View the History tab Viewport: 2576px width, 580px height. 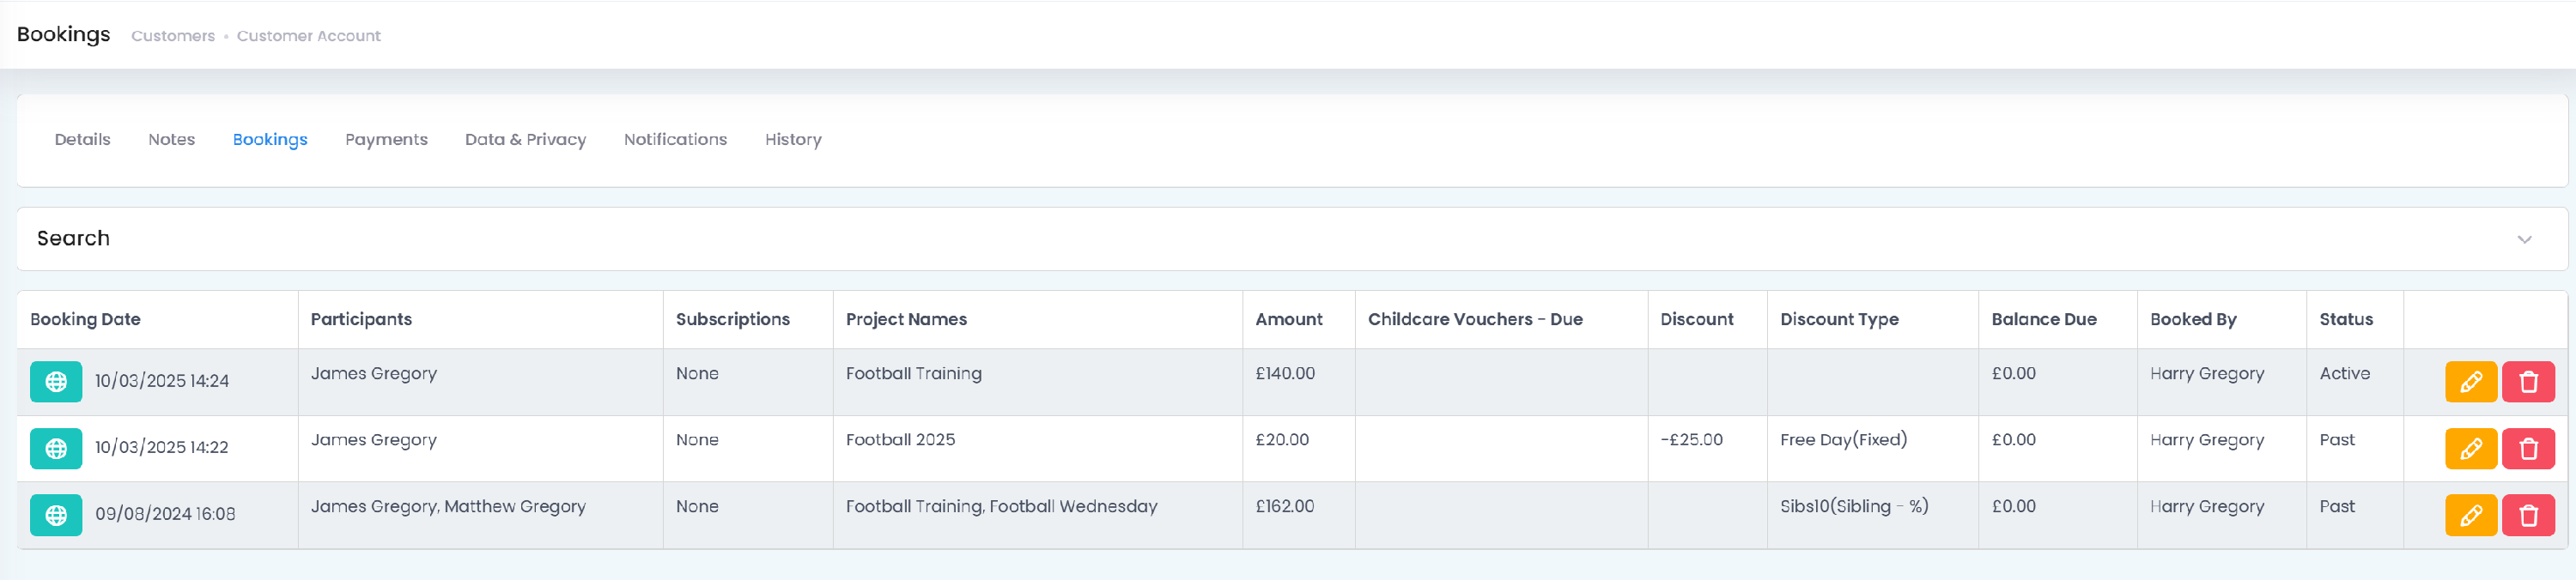pos(793,139)
